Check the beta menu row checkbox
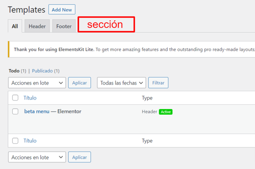Viewport: 255px width, 169px height. pos(15,111)
